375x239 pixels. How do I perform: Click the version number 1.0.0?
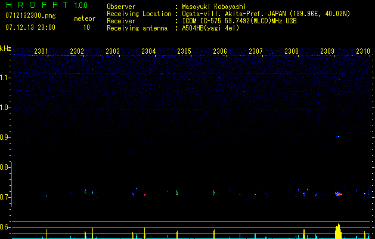[80, 5]
